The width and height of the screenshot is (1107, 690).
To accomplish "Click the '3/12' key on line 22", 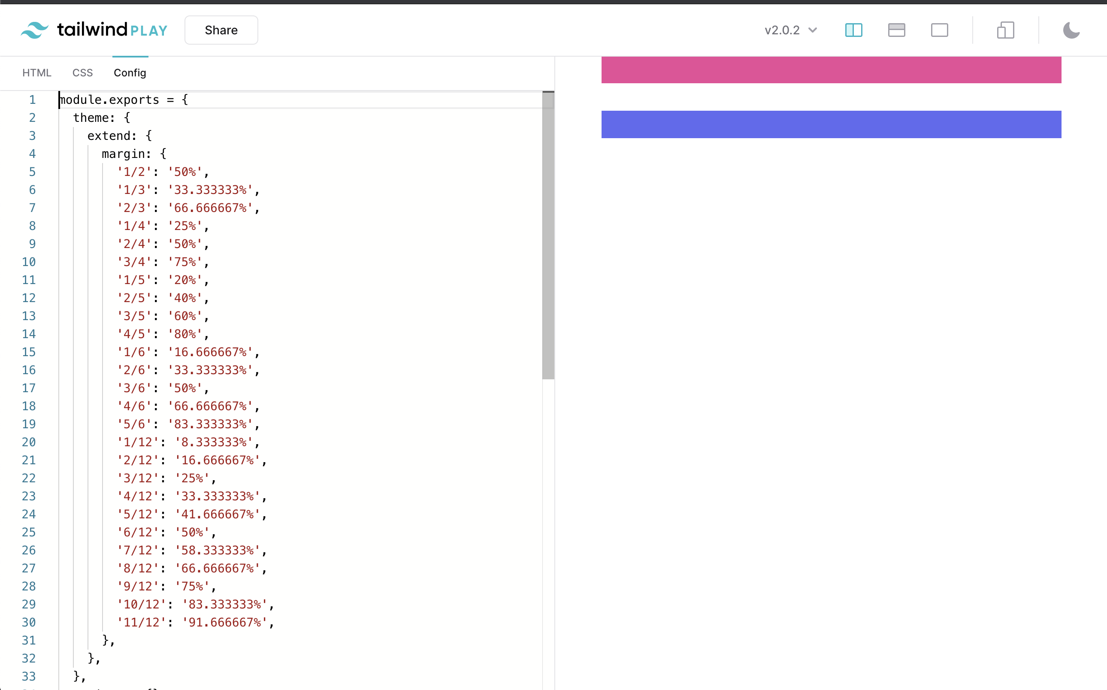I will (138, 478).
